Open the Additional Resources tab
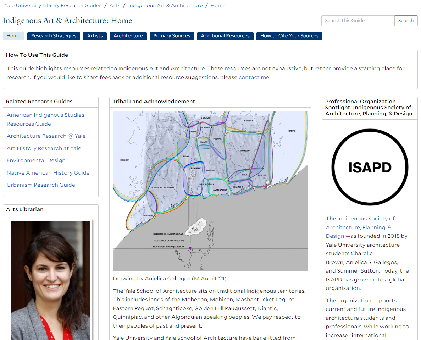The width and height of the screenshot is (421, 340). pyautogui.click(x=225, y=36)
